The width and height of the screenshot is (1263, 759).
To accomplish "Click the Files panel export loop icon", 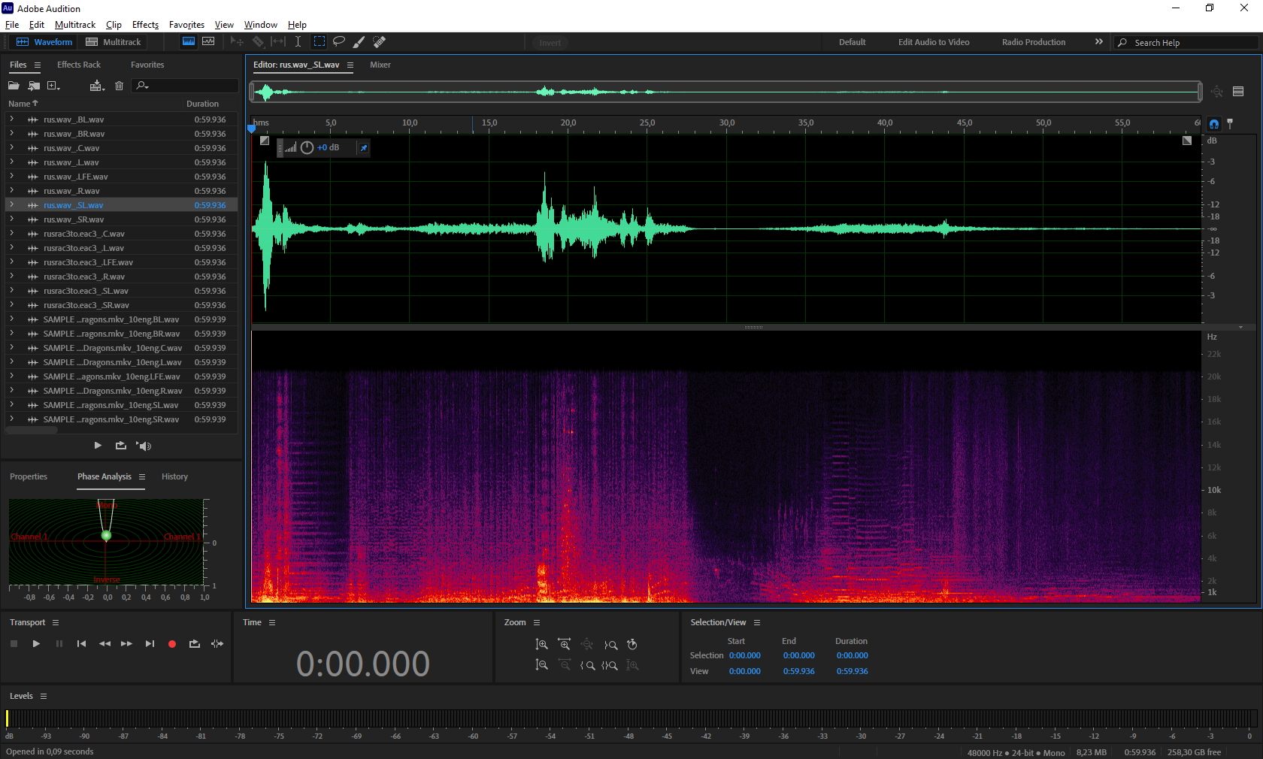I will tap(121, 446).
